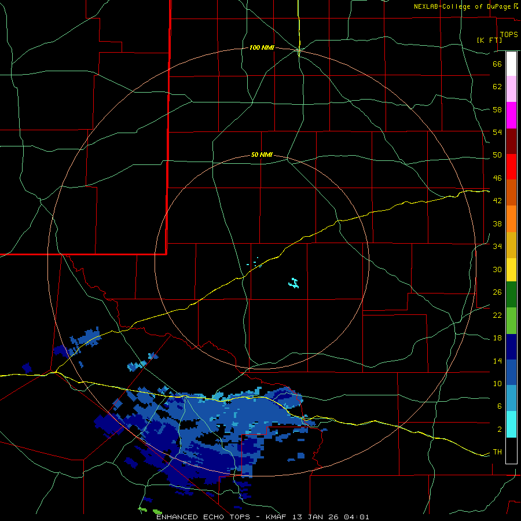This screenshot has width=521, height=521.
Task: Click the legend value 34
Action: point(497,247)
